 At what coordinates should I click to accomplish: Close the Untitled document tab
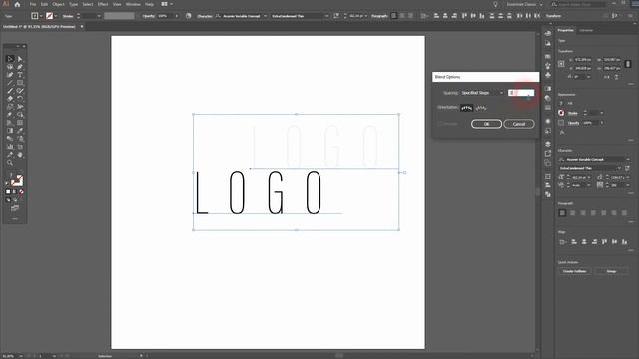[x=82, y=27]
